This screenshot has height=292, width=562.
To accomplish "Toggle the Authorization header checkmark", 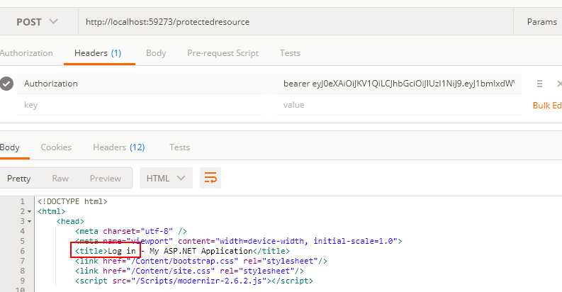I will pos(7,84).
